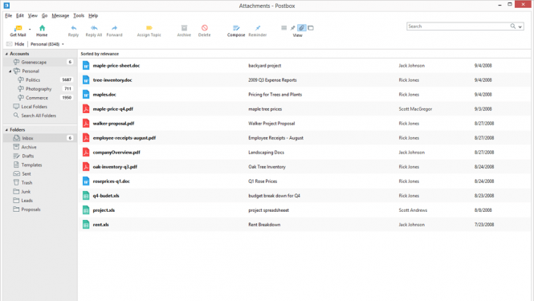Click the PDF icon for walker-proposal.pdf

click(86, 124)
